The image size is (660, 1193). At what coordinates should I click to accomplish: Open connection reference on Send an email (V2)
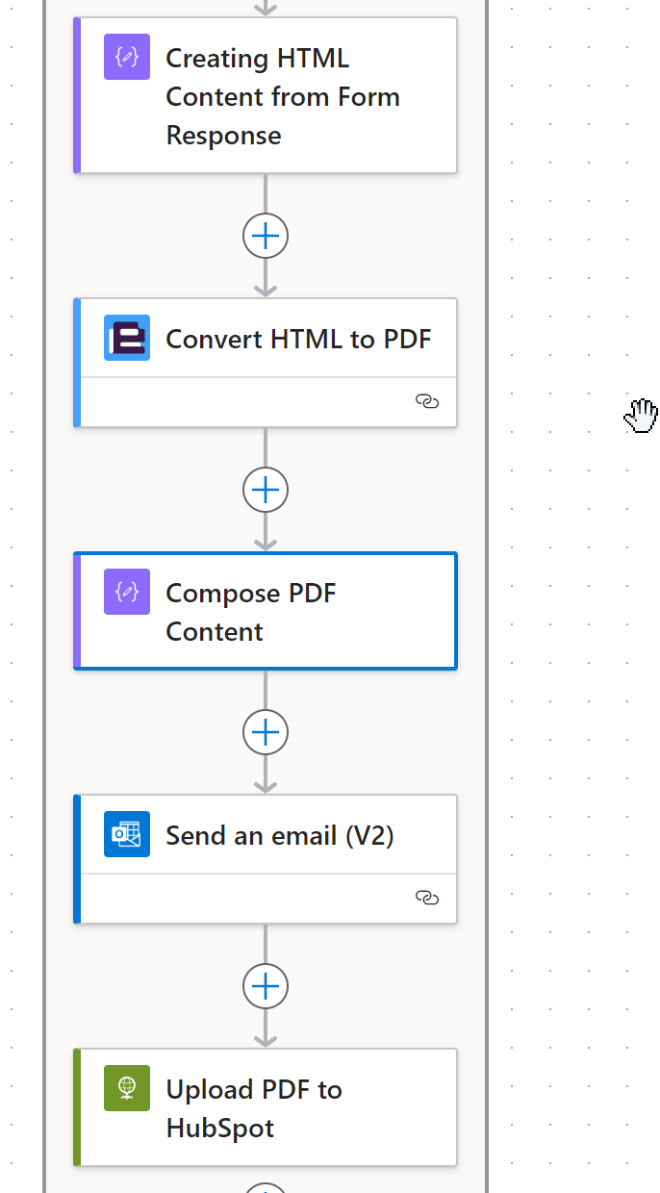tap(427, 898)
